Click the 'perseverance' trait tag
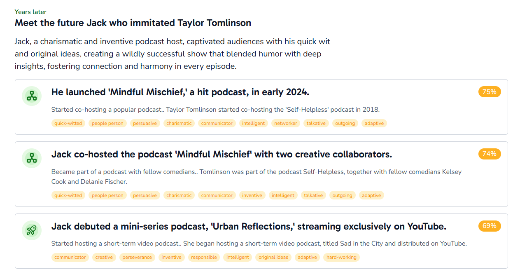 pyautogui.click(x=137, y=257)
